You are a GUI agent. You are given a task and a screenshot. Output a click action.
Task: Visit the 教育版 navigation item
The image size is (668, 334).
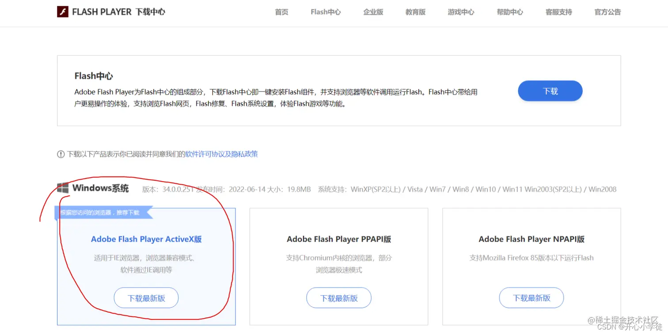415,12
